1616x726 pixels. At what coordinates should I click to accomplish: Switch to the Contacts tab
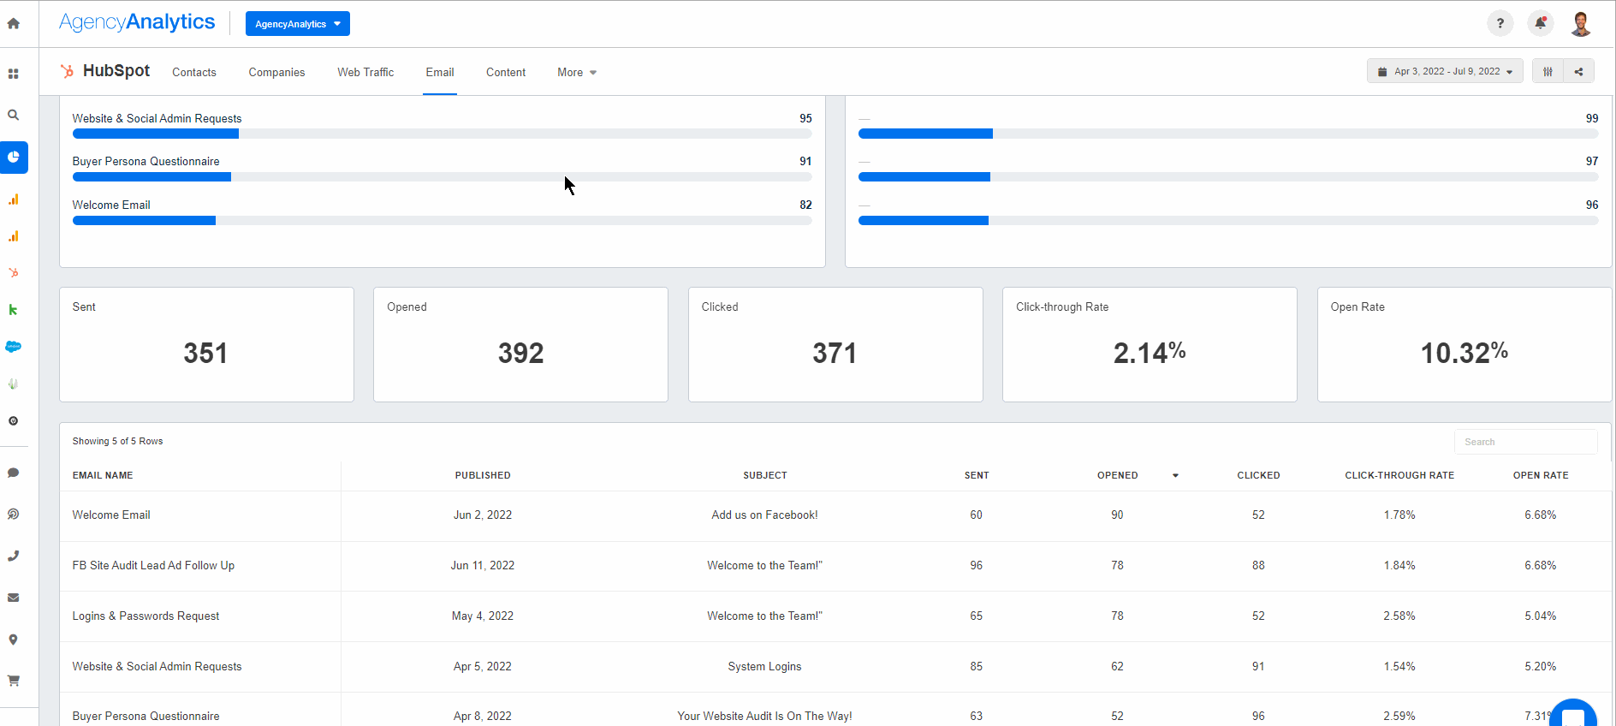coord(194,73)
